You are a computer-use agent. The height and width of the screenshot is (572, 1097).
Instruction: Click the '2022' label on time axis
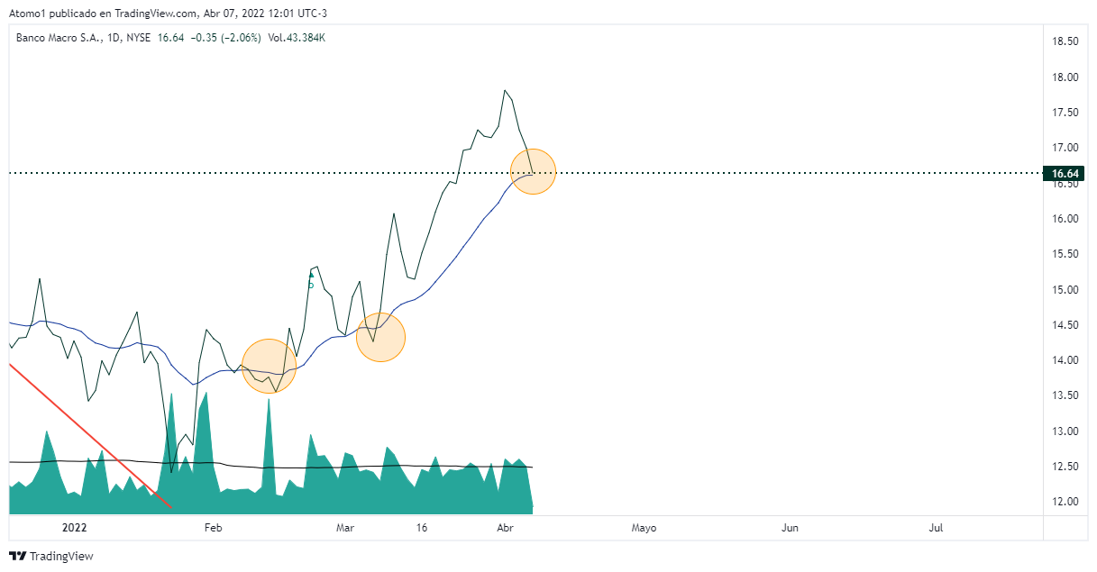74,528
